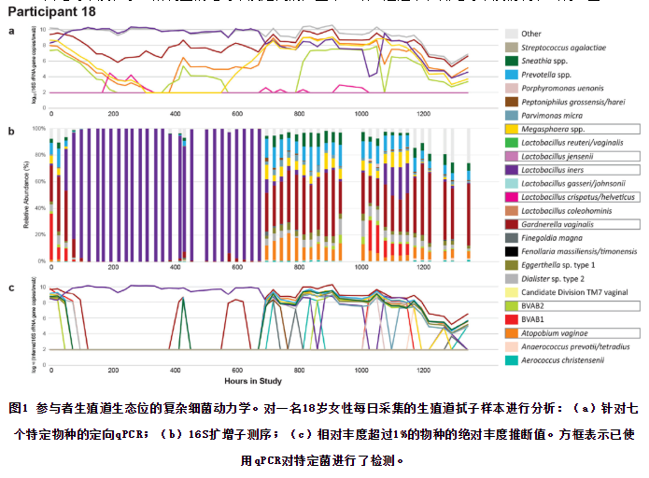Click the 'Atopobium vaginae' legend label

tap(554, 333)
